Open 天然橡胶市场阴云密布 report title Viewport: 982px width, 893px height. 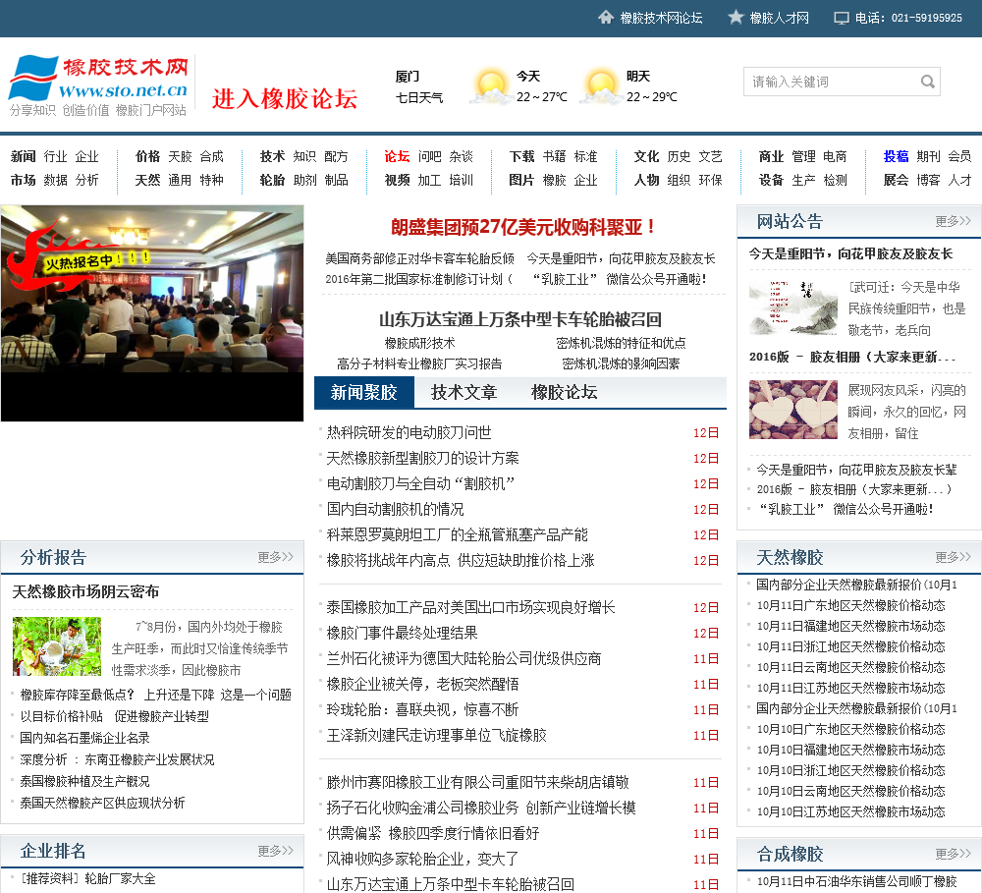(x=85, y=591)
